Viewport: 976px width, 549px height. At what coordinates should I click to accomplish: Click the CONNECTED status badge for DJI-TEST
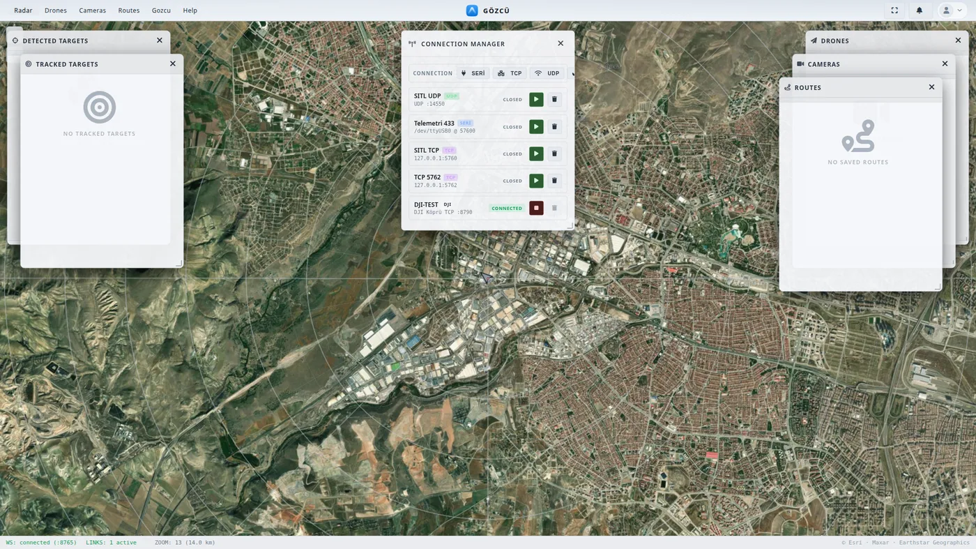(507, 208)
